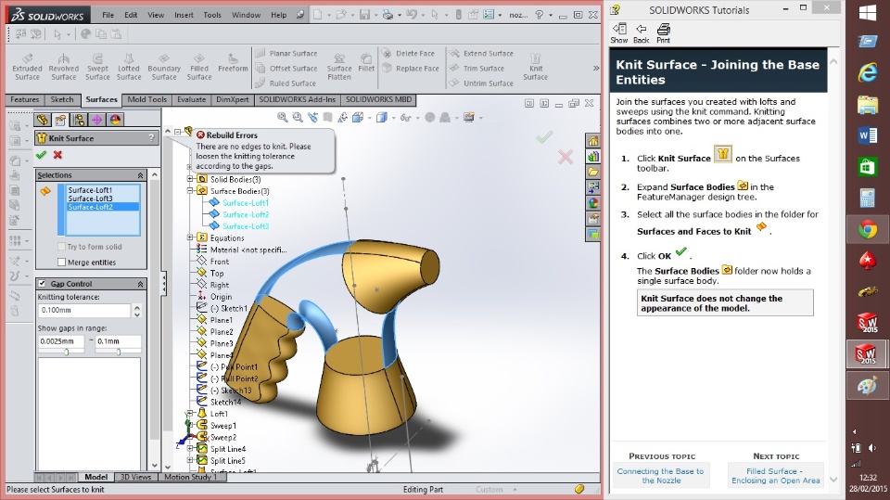Click the Knit Surface ribbon tool
The image size is (890, 500).
click(535, 67)
